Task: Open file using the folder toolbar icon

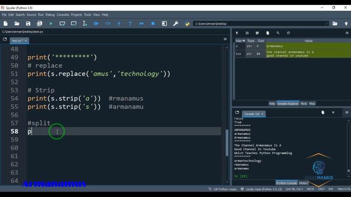Action: tap(17, 24)
